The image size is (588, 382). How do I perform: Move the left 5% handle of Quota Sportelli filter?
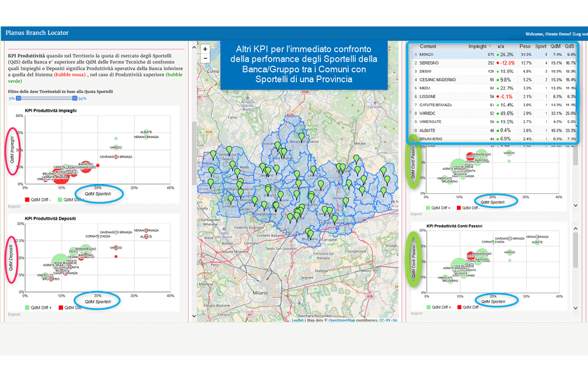coord(19,98)
